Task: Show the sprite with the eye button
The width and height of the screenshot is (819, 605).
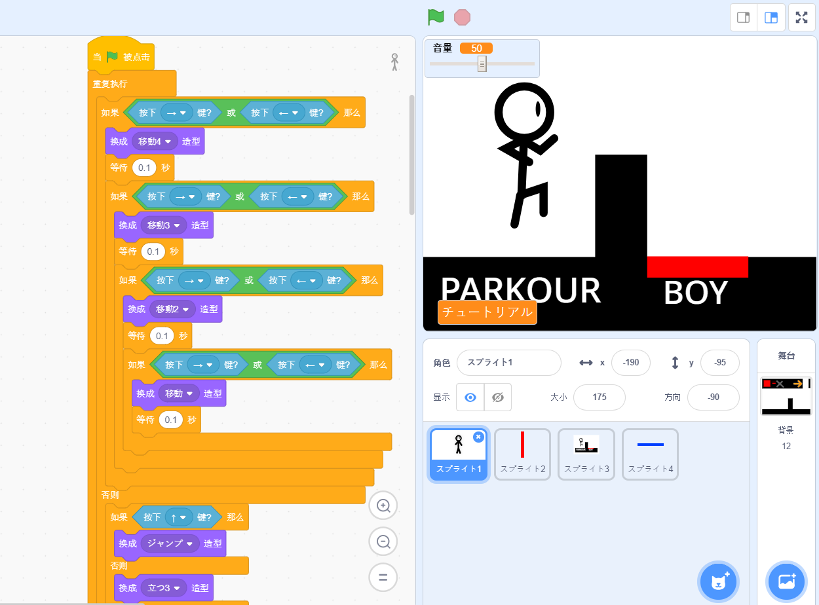Action: [470, 397]
